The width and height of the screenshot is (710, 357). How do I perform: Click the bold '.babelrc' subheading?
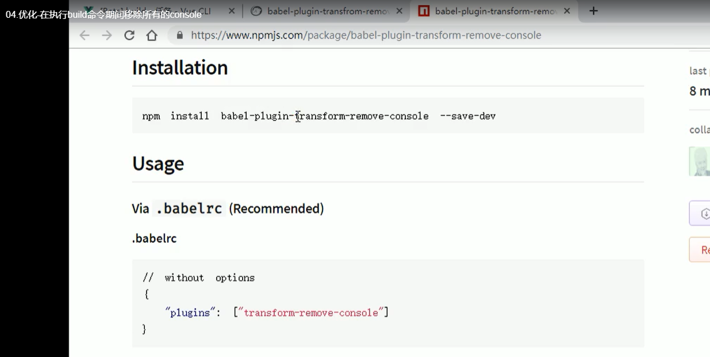[x=154, y=238]
